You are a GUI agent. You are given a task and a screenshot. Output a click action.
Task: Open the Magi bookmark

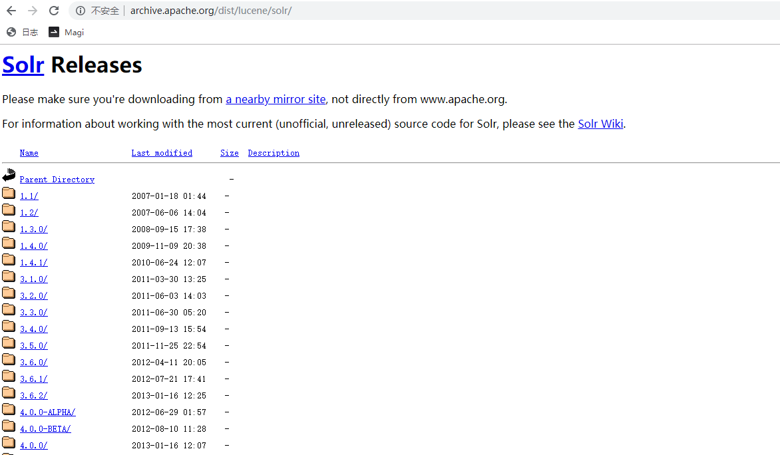click(66, 33)
